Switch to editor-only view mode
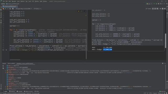 (160, 9)
